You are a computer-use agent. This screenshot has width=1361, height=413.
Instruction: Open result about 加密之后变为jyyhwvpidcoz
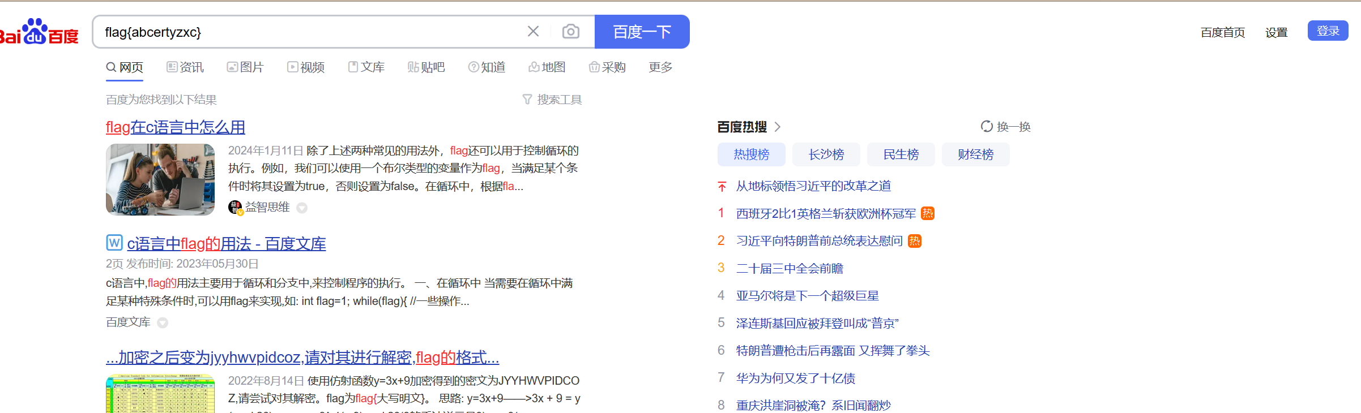coord(302,358)
